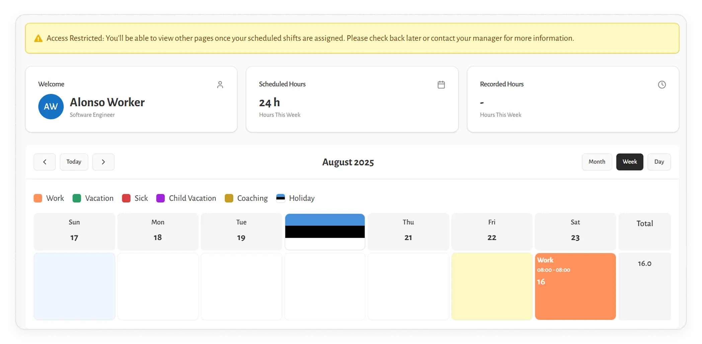
Task: Click the calendar icon in Scheduled Hours card
Action: click(441, 85)
